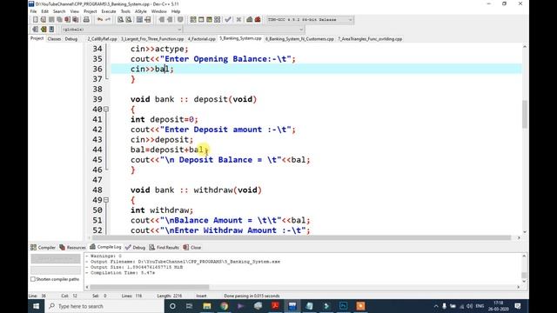Click the editor horizontal scrollbar thumb
Image resolution: width=557 pixels, height=313 pixels.
click(301, 237)
